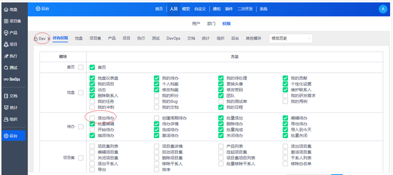The height and width of the screenshot is (175, 393).
Task: Open 测试 in the sidebar
Action: click(x=11, y=67)
